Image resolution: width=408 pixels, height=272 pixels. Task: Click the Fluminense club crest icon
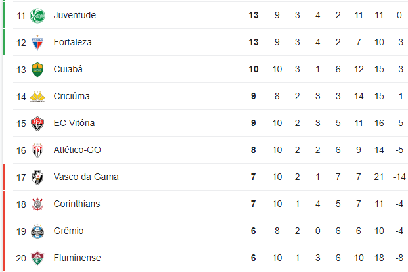[x=37, y=258]
